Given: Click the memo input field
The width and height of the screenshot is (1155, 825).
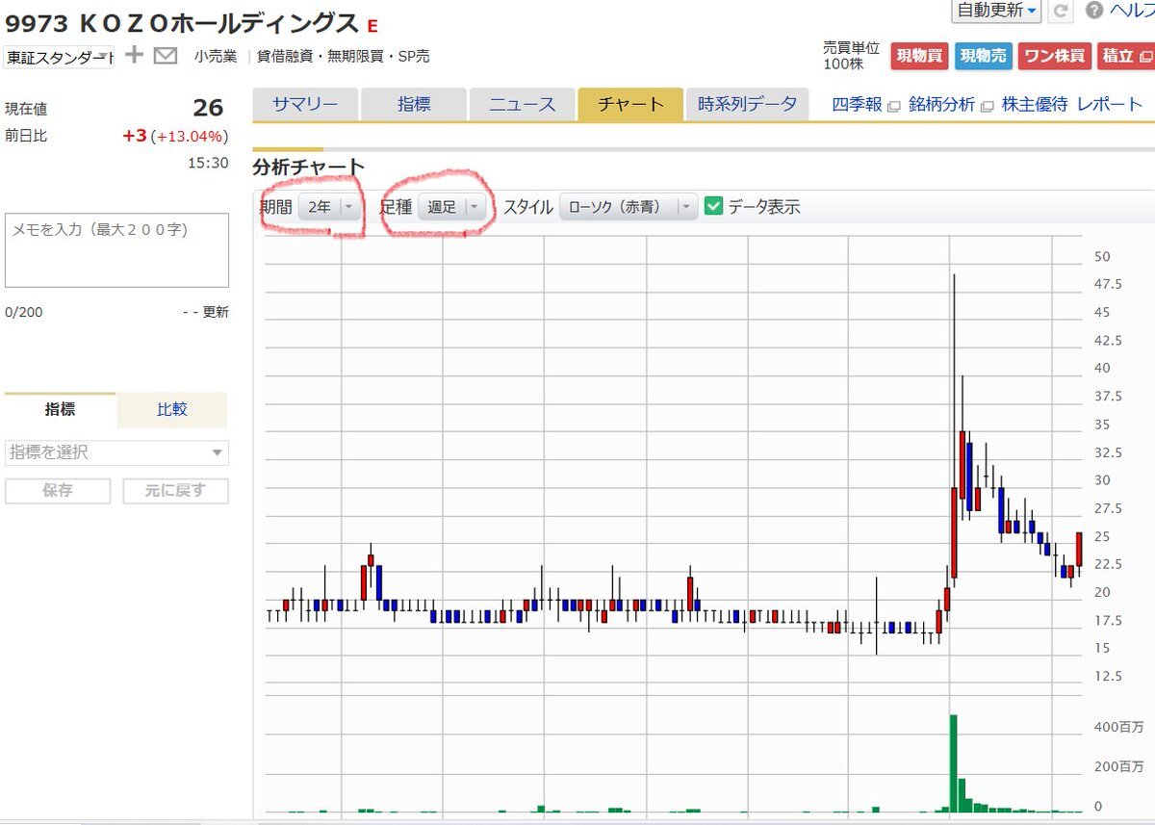Looking at the screenshot, I should tap(116, 250).
